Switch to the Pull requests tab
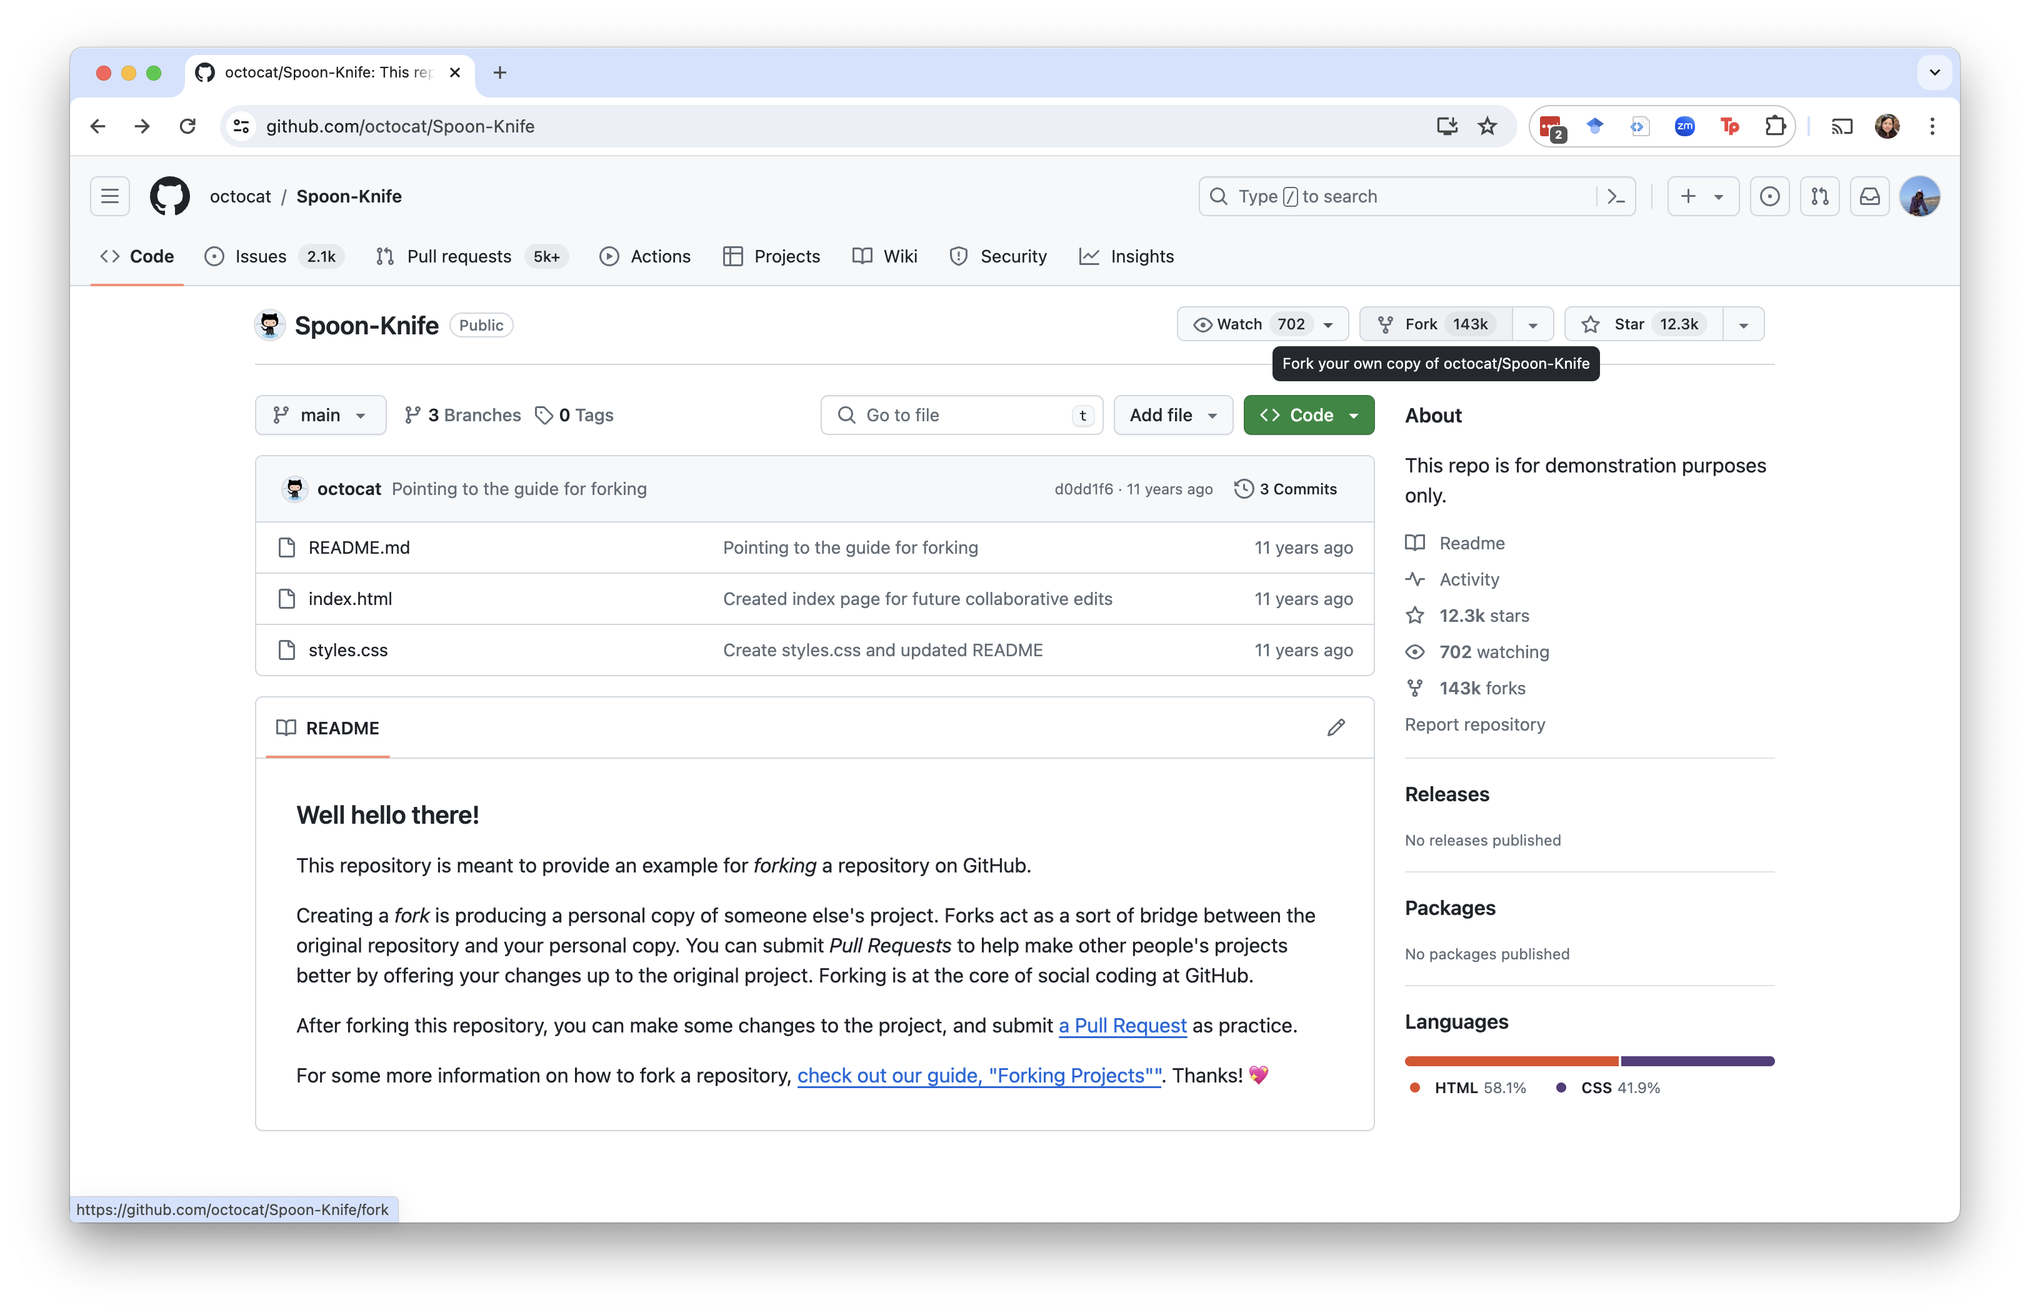 [458, 257]
